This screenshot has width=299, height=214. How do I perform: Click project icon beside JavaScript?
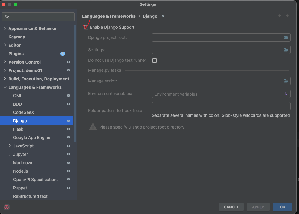[x=68, y=146]
